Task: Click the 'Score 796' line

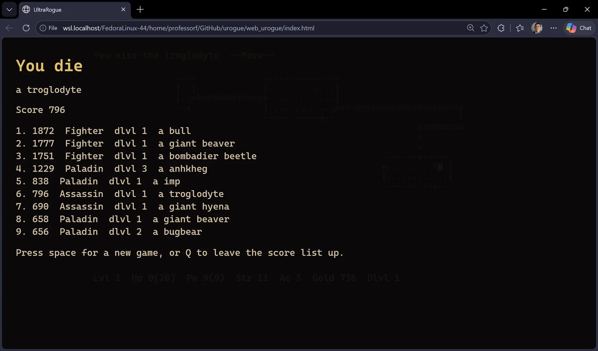Action: [40, 110]
